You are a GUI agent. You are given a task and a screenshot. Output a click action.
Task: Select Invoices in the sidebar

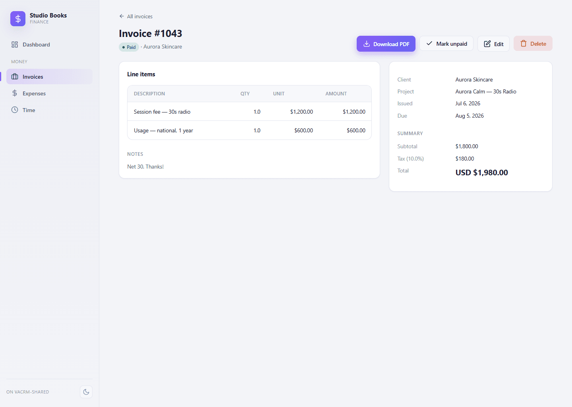click(x=49, y=77)
